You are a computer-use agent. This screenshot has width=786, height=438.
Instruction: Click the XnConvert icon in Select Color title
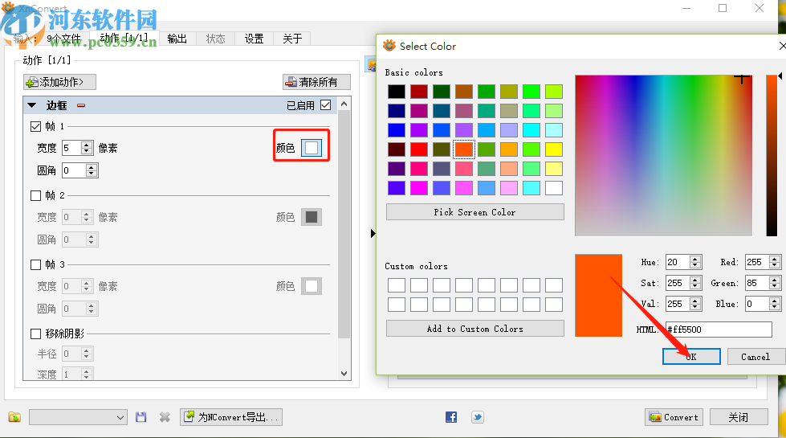click(x=389, y=46)
